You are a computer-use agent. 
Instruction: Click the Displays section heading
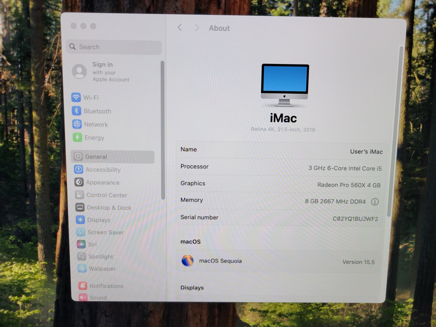(x=192, y=287)
